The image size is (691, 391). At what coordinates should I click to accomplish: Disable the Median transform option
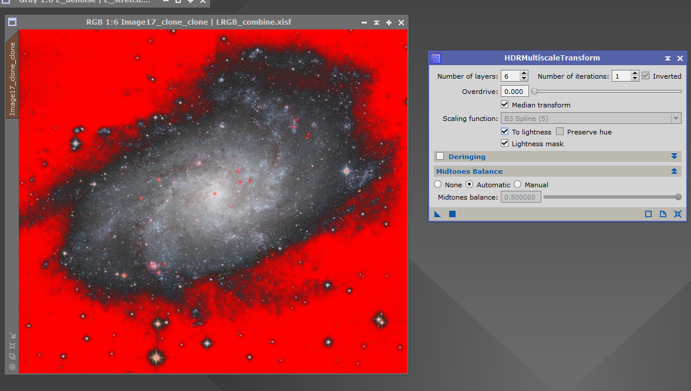(x=504, y=105)
